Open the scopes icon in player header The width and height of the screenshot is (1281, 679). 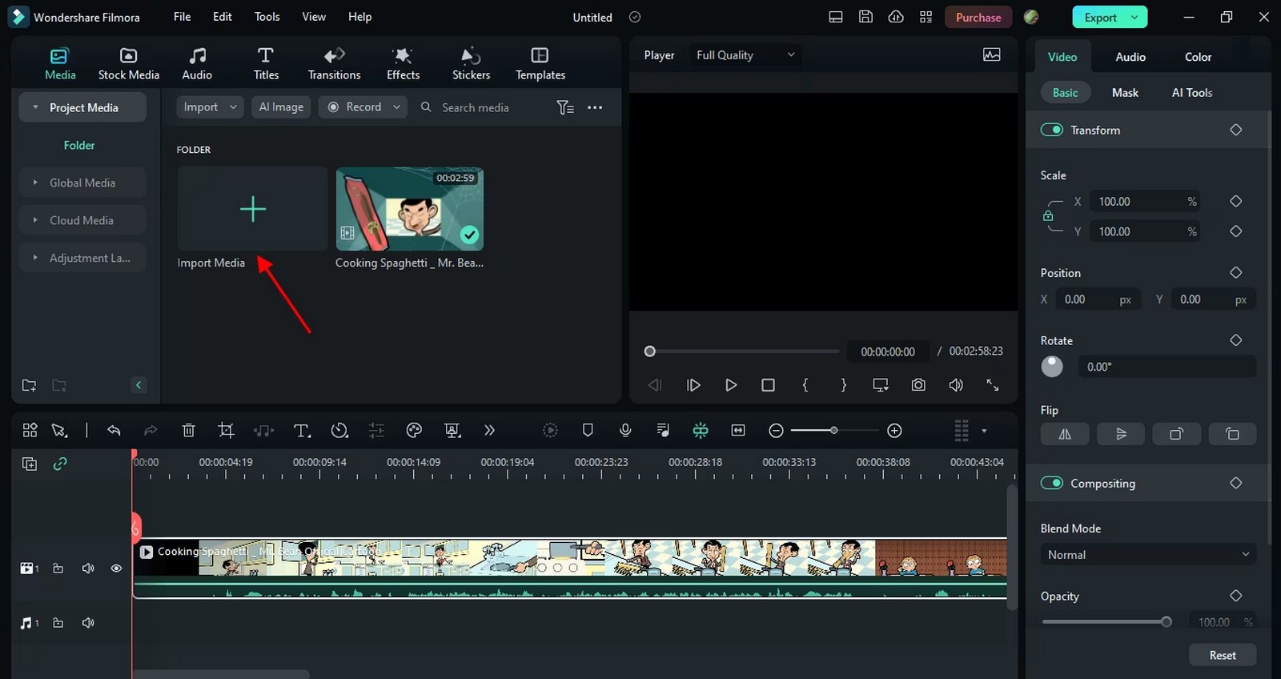click(x=992, y=54)
